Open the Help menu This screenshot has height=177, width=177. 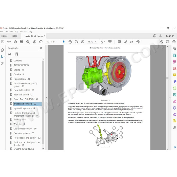tap(31, 32)
